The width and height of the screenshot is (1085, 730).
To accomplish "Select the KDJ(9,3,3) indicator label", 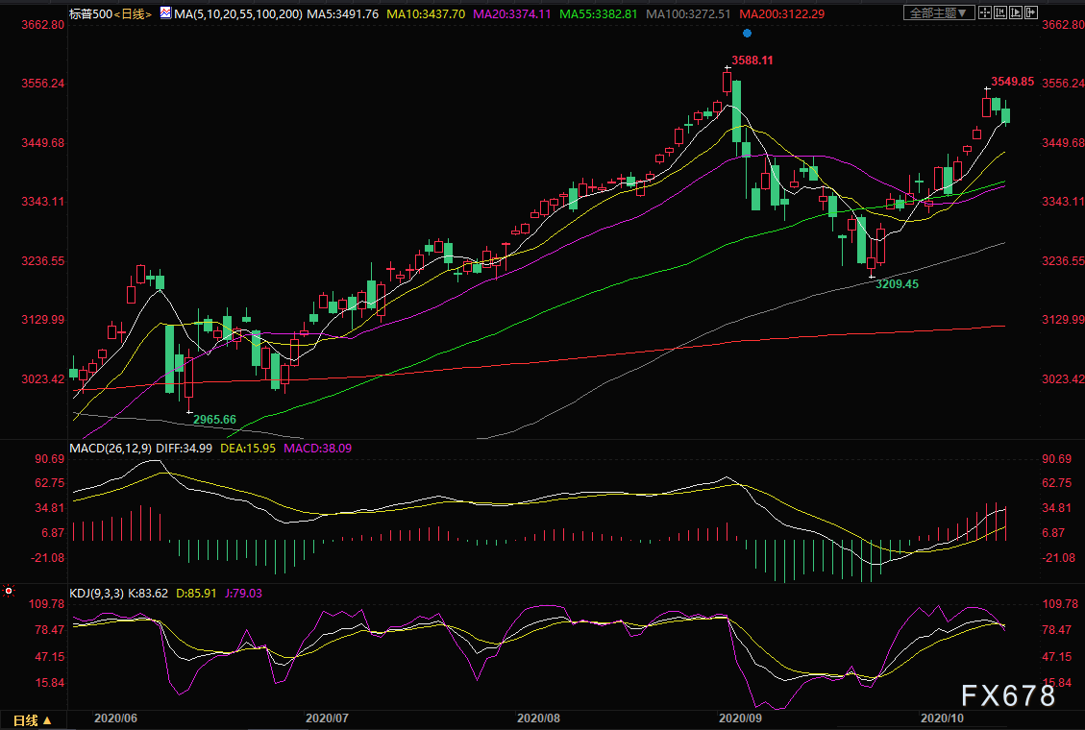I will (97, 594).
